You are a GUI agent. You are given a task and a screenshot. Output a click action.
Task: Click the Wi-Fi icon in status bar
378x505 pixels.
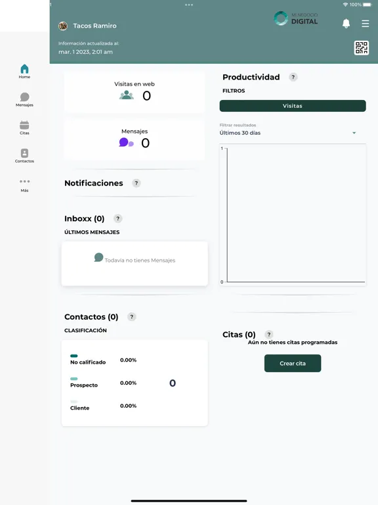click(346, 5)
